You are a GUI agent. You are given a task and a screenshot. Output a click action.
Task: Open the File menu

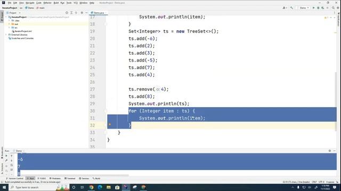click(10, 3)
